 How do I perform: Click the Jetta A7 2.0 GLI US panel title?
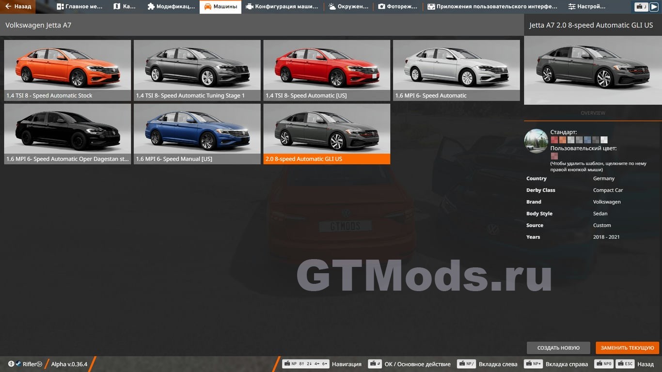pos(591,25)
